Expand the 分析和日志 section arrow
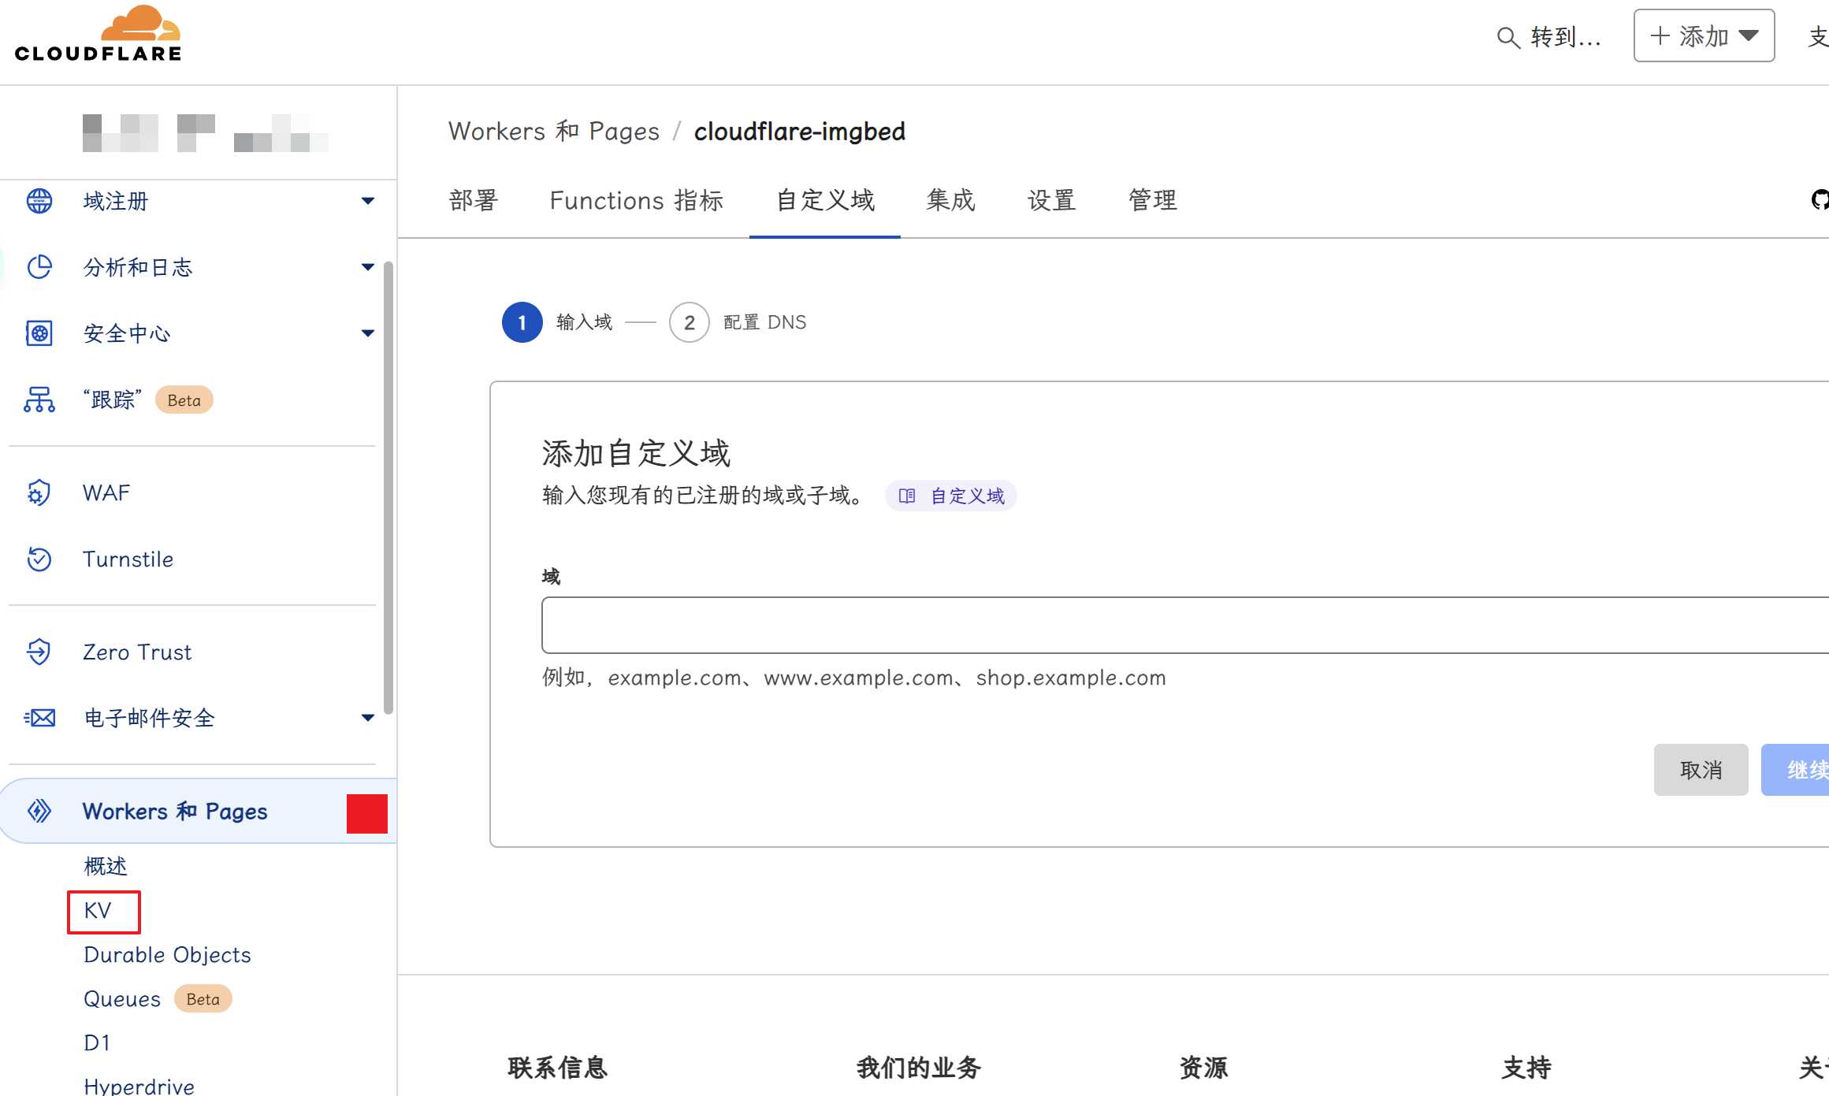This screenshot has width=1829, height=1096. click(367, 267)
